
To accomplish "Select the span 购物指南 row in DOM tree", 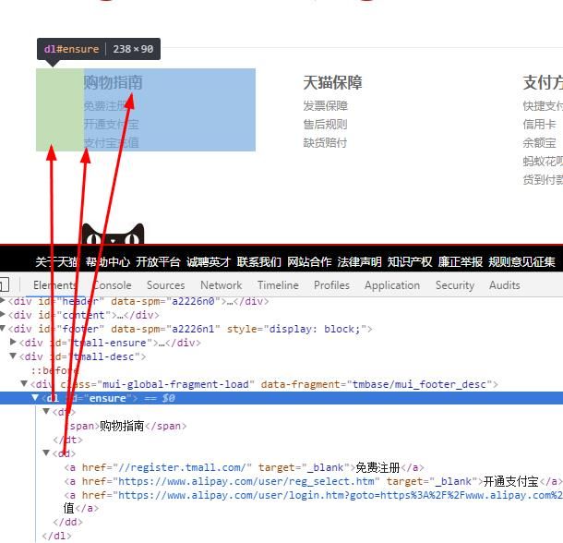I will (x=126, y=427).
